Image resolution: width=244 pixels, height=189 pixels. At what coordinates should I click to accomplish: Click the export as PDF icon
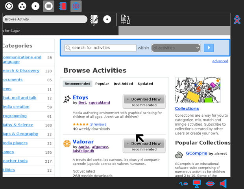pos(125,19)
